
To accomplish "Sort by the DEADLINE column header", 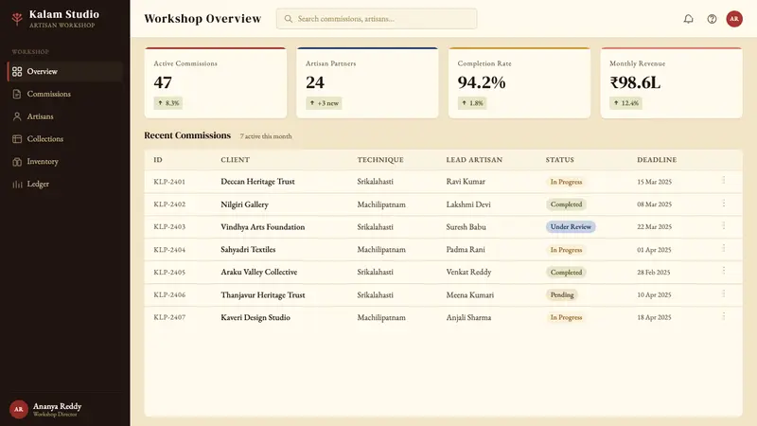I will pos(657,160).
